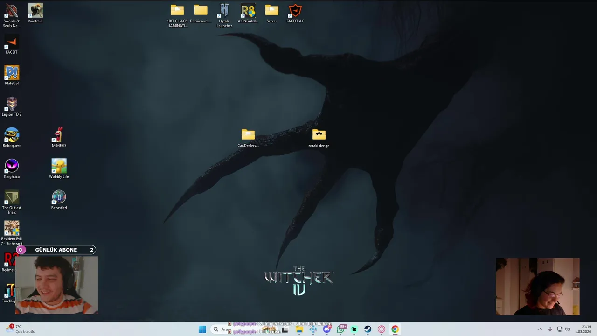This screenshot has width=597, height=336.
Task: Expand the hidden system tray icons
Action: [540, 329]
